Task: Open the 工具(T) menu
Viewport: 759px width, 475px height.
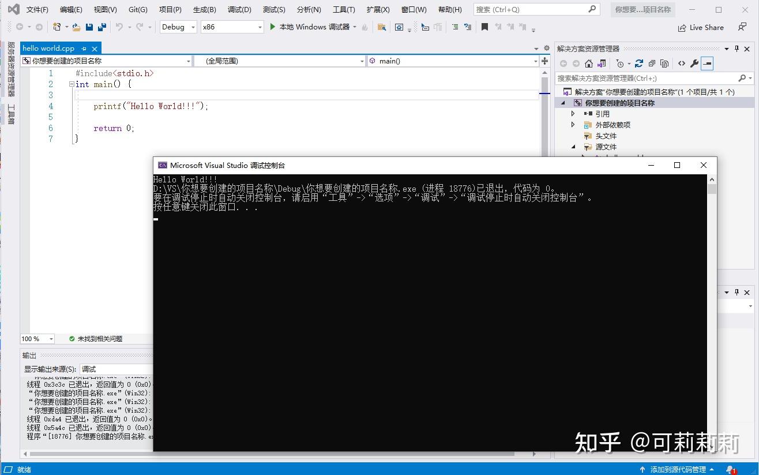Action: click(344, 9)
